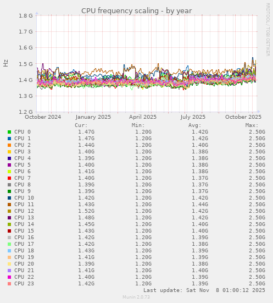This screenshot has height=303, width=273.
Task: Click the 'Hz' vertical axis label
Action: tap(6, 63)
